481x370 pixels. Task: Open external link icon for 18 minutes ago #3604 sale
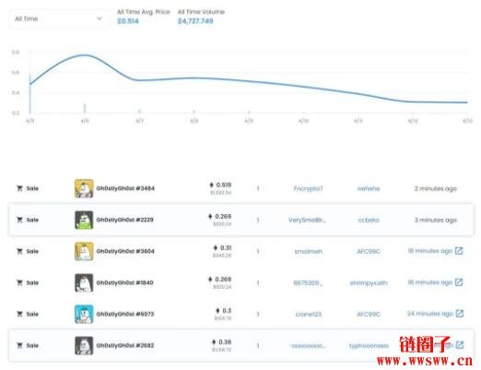tap(459, 251)
